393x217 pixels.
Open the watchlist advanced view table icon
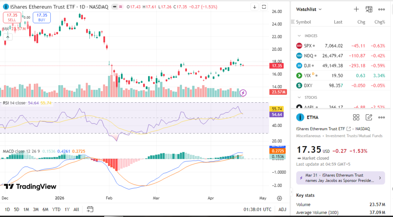point(369,9)
